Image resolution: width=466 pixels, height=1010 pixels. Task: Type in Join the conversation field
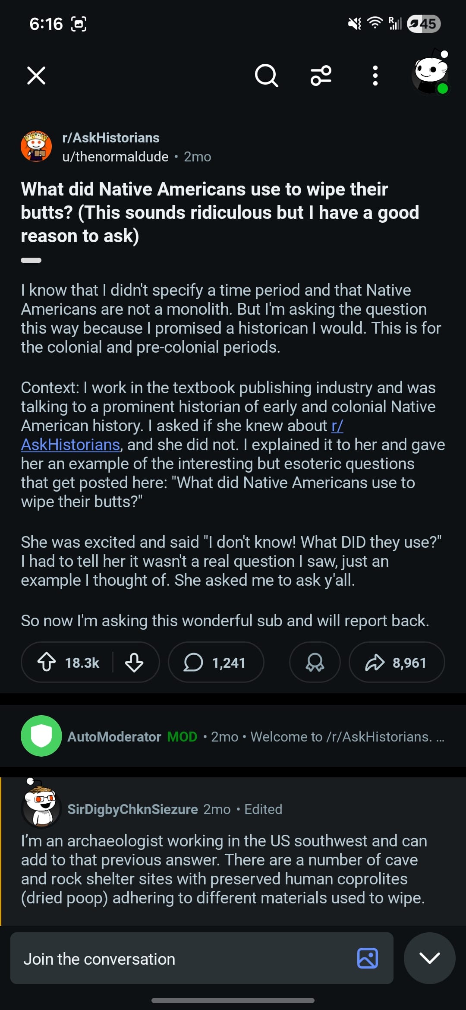pyautogui.click(x=181, y=958)
